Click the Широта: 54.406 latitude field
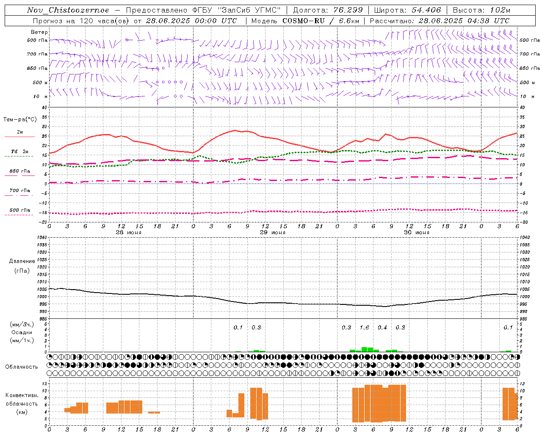Image resolution: width=542 pixels, height=433 pixels. click(x=407, y=10)
